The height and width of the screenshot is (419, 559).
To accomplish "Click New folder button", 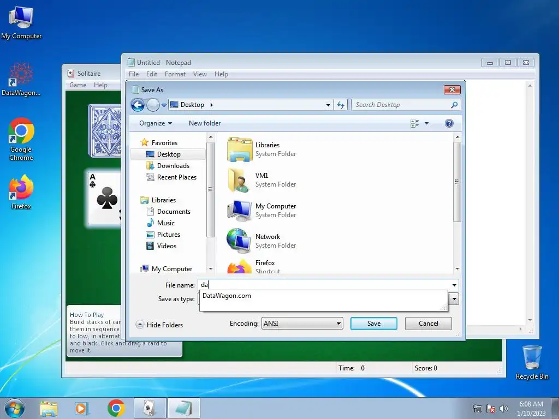I will tap(205, 123).
